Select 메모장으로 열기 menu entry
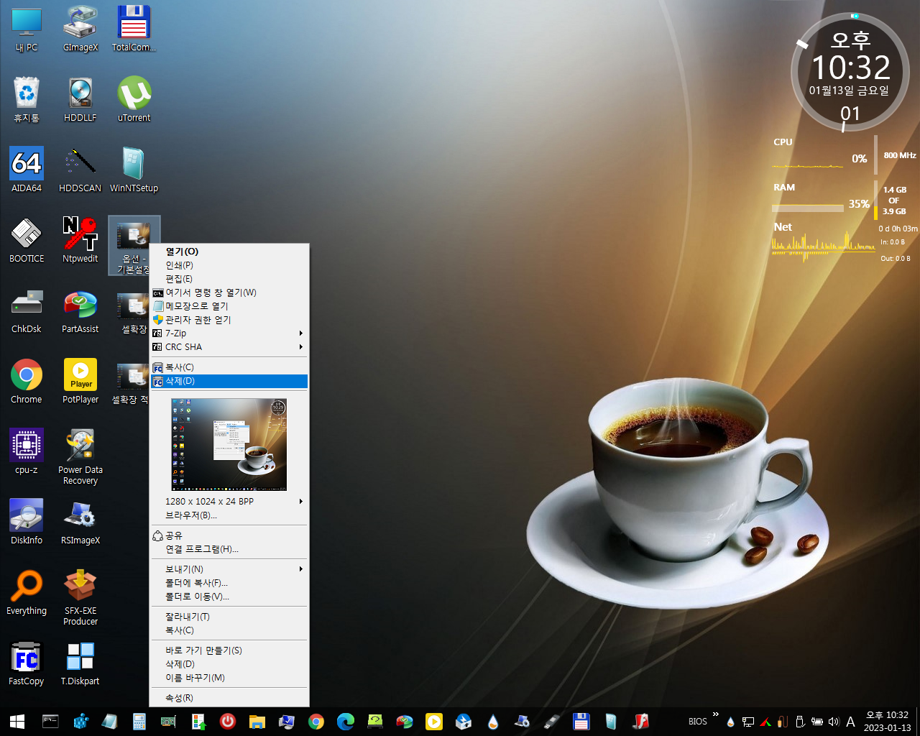 click(229, 306)
